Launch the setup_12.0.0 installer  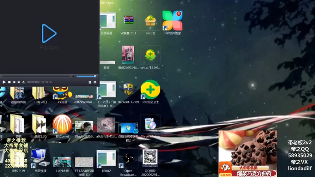point(150,58)
